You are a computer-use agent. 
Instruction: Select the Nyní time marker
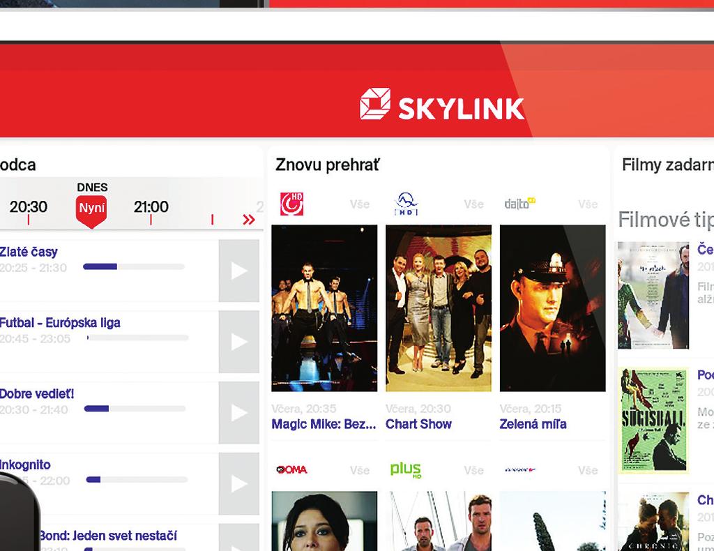[x=91, y=211]
